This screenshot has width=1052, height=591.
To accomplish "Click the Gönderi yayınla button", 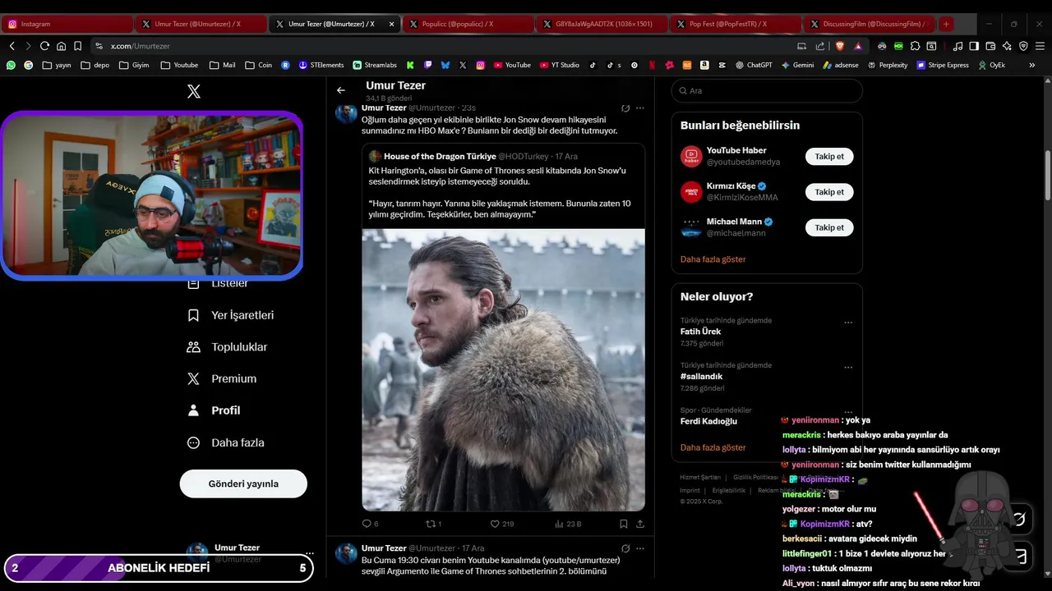I will [243, 483].
